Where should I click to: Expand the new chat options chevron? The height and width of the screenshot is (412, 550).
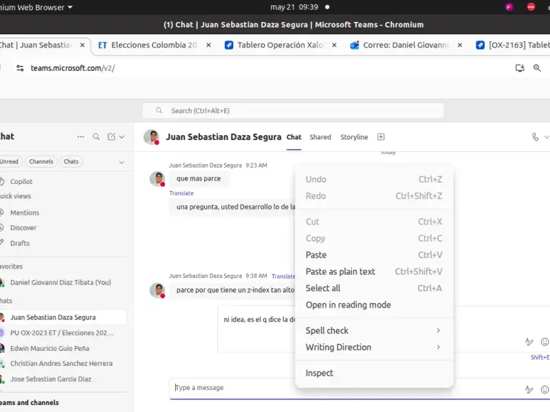(122, 137)
